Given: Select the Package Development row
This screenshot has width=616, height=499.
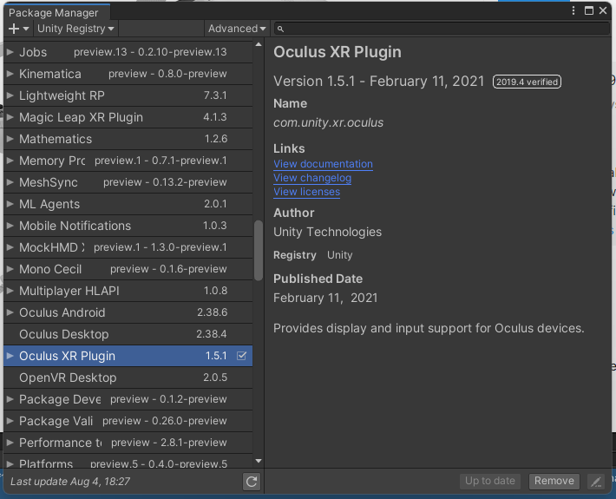Looking at the screenshot, I should point(128,399).
